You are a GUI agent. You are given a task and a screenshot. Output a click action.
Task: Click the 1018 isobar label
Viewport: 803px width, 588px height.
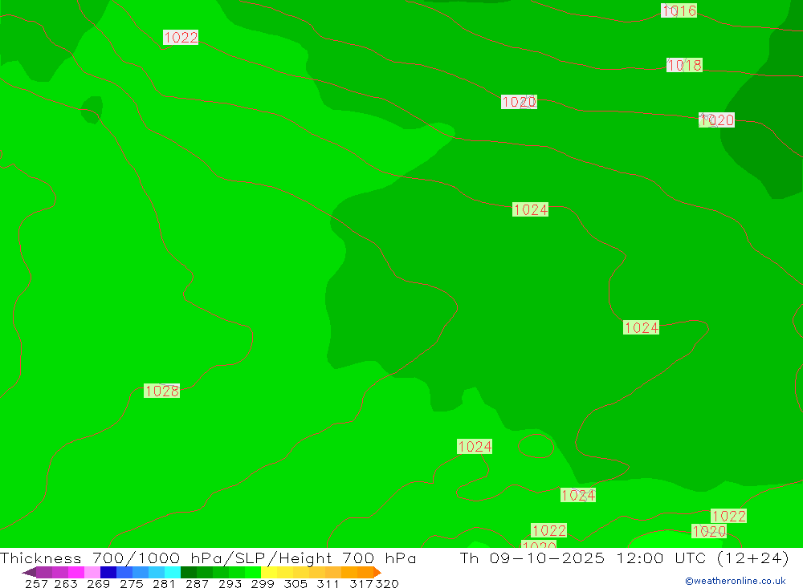[x=684, y=65]
